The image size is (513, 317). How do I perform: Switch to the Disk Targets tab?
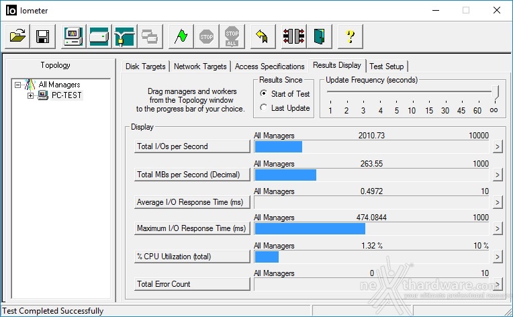[146, 66]
